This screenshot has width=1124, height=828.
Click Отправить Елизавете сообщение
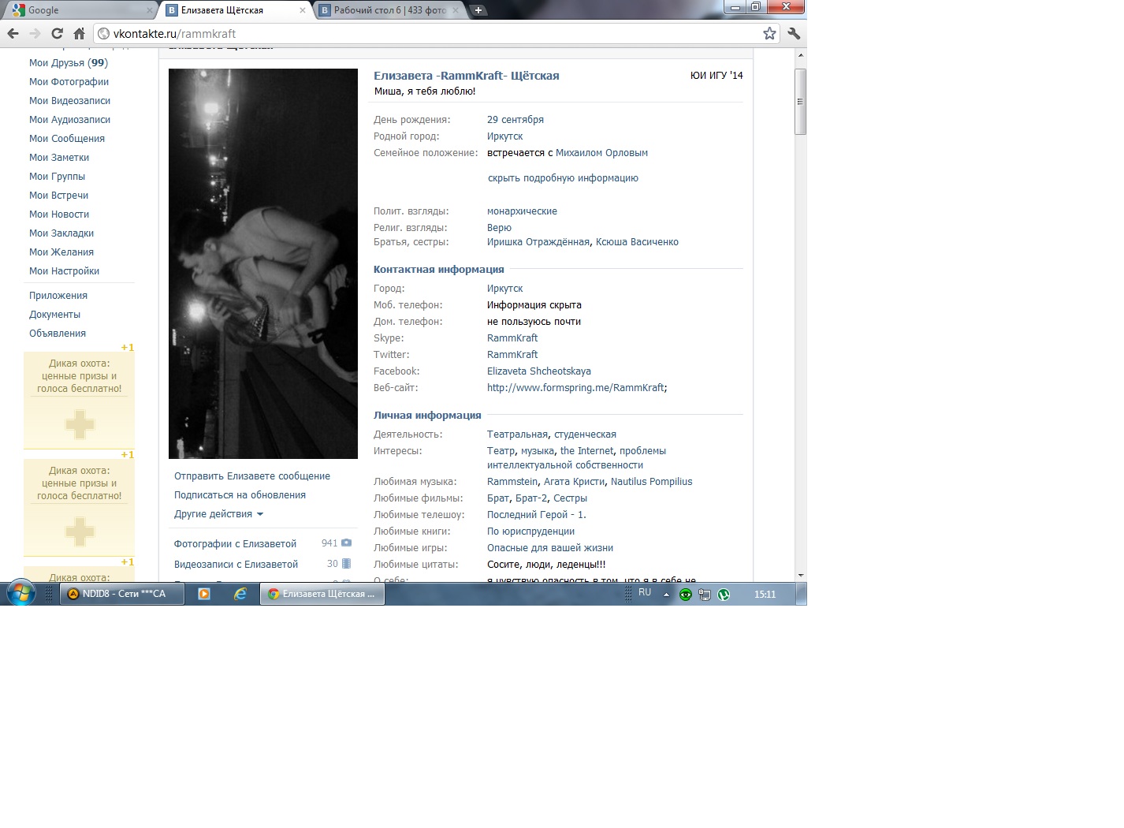(x=252, y=476)
